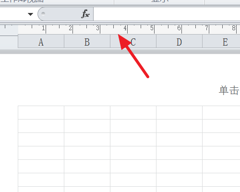
Task: Select column C header
Action: point(133,42)
